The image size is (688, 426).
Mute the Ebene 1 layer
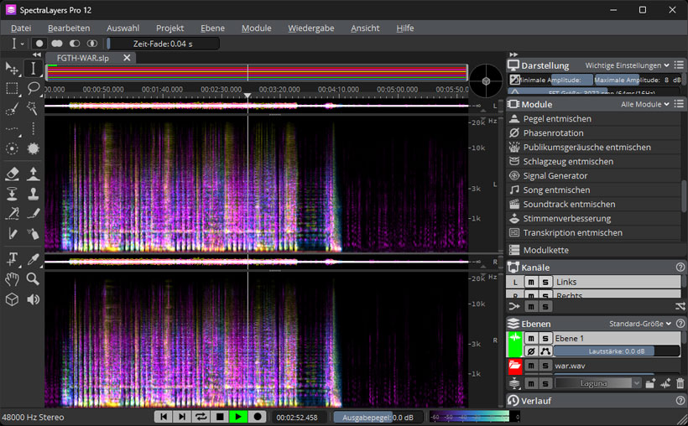[x=531, y=338]
